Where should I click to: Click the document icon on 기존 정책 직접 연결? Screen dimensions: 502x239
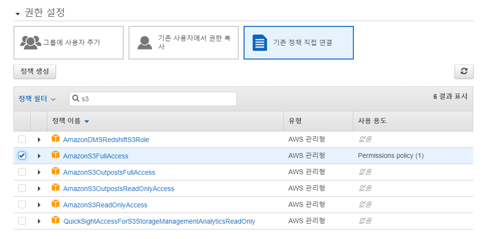[260, 43]
